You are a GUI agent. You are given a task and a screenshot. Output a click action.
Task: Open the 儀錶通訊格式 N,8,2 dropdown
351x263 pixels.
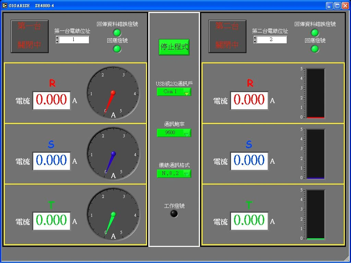(174, 174)
